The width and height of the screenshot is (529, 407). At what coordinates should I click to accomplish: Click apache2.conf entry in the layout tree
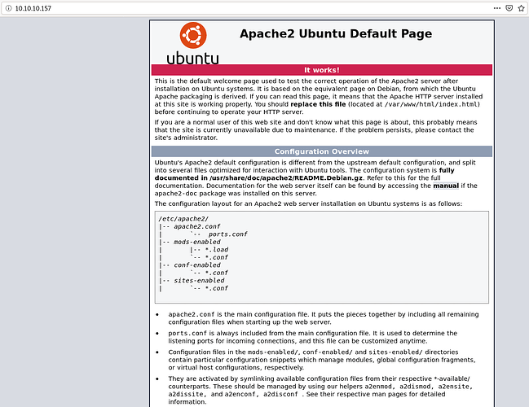pyautogui.click(x=197, y=226)
